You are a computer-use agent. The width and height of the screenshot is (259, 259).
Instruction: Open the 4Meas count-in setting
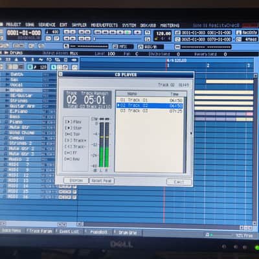pos(247,39)
